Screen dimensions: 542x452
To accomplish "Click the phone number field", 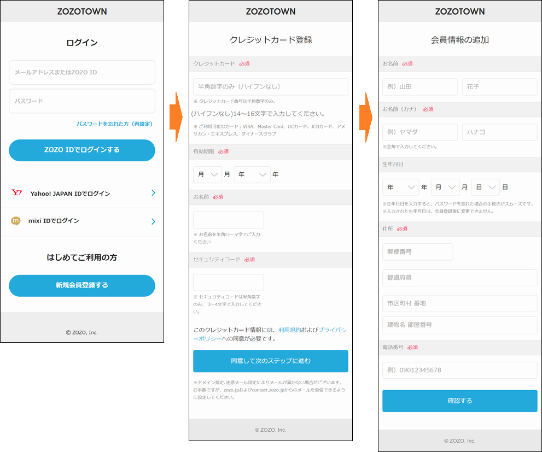I will pos(459,370).
